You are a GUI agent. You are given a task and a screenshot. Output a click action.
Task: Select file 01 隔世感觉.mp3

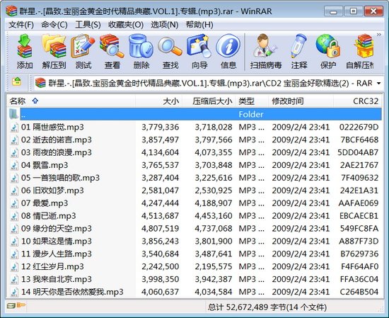click(194, 127)
